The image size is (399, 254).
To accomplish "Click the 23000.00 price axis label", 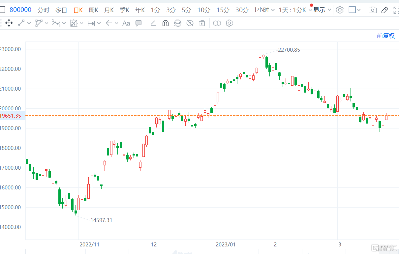I will pyautogui.click(x=11, y=49).
